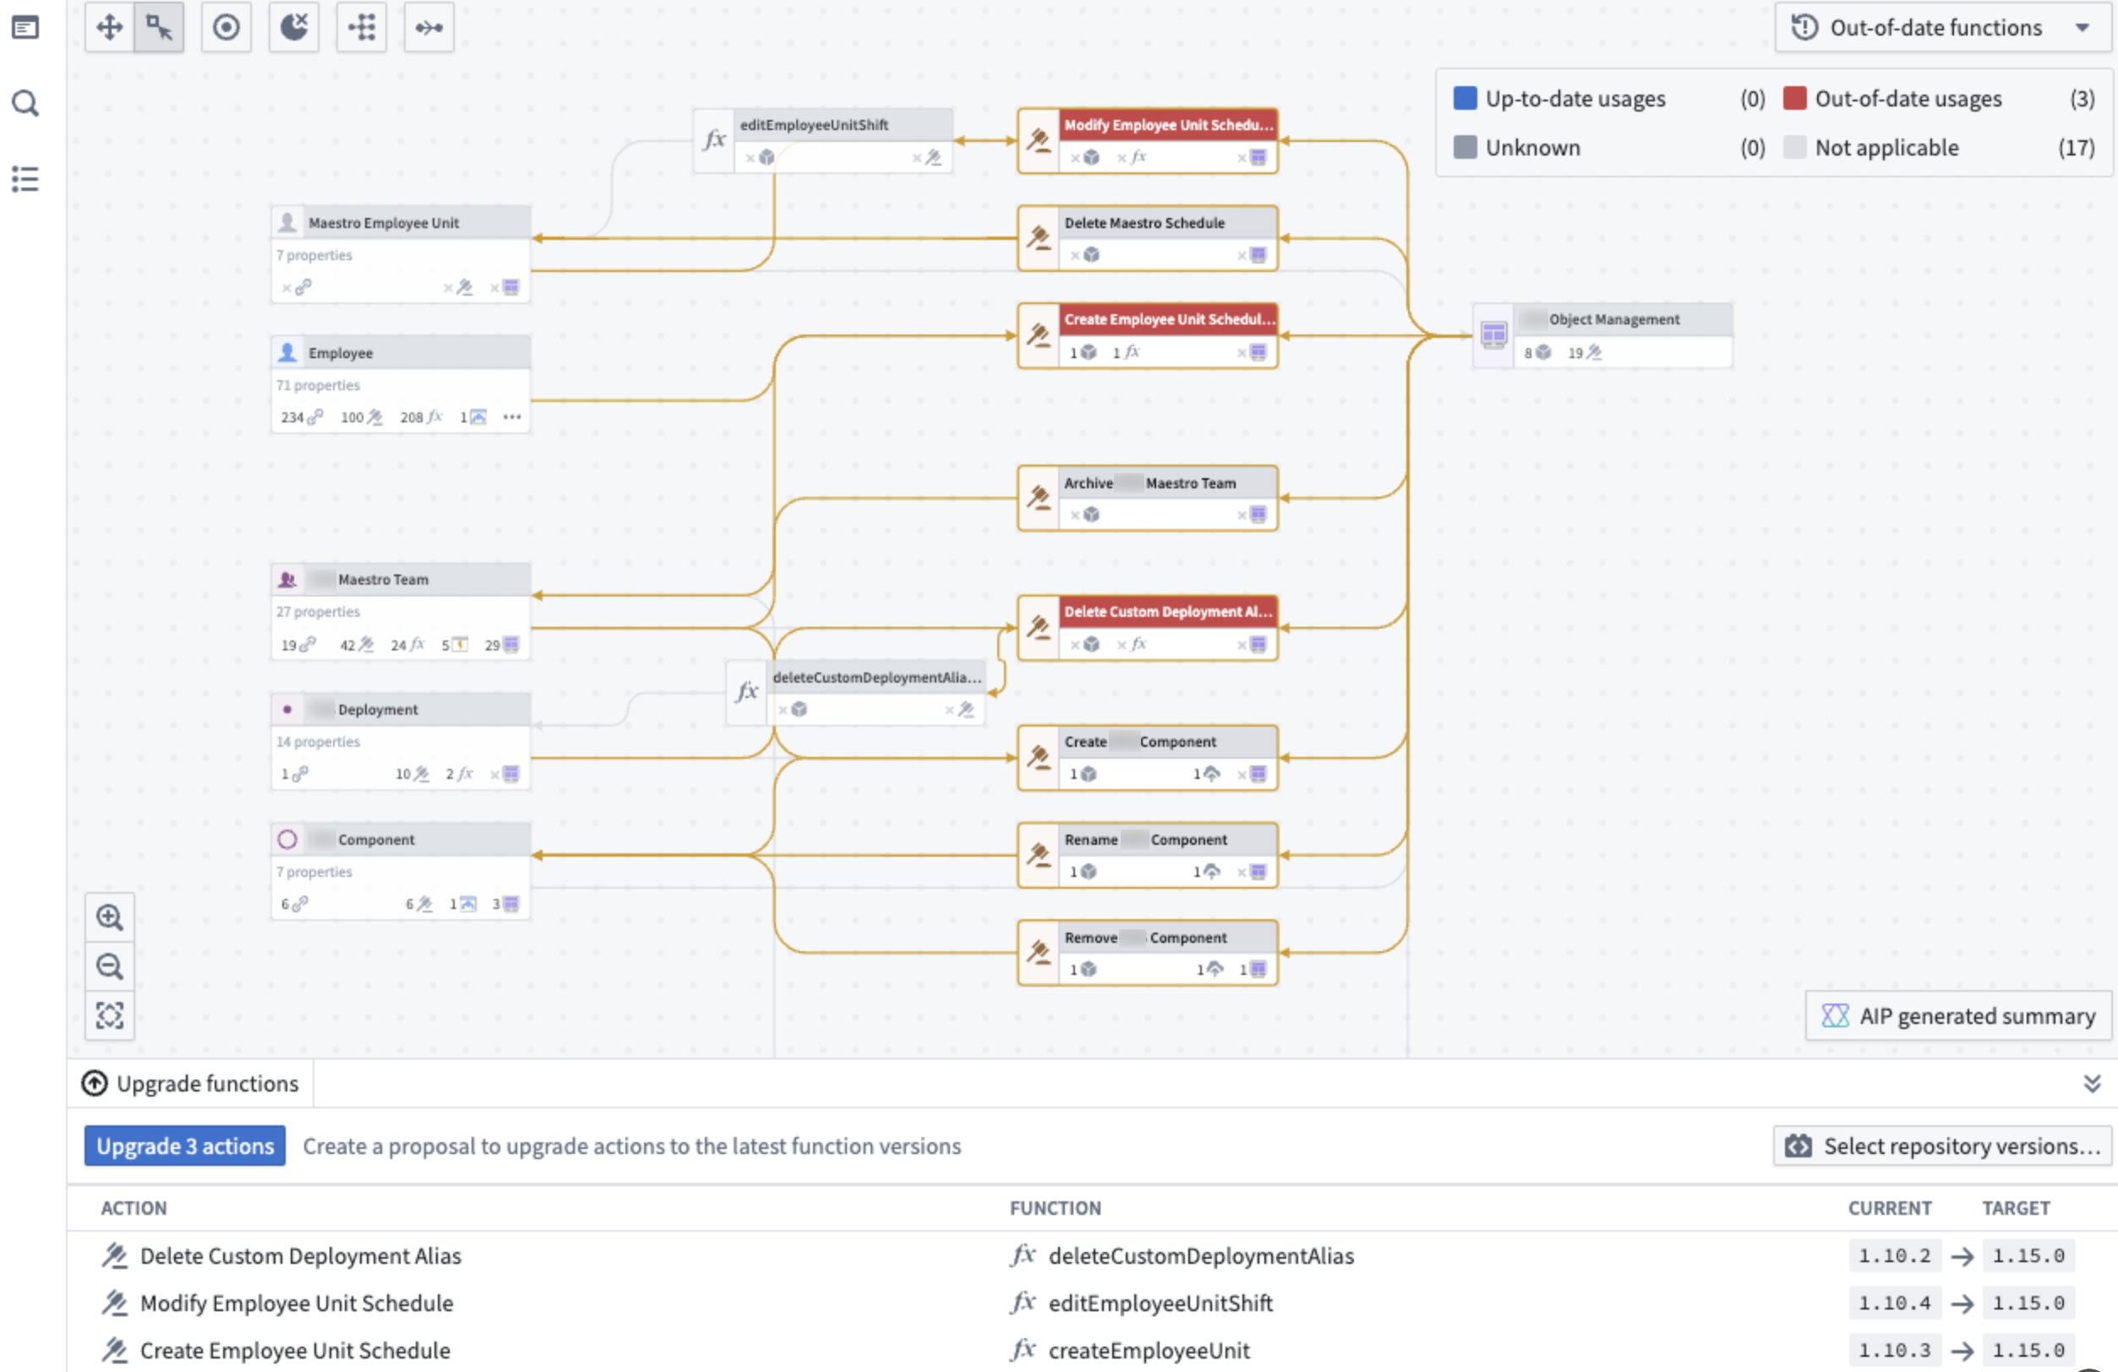This screenshot has height=1372, width=2118.
Task: Select the hide-slice pie tool
Action: point(293,27)
